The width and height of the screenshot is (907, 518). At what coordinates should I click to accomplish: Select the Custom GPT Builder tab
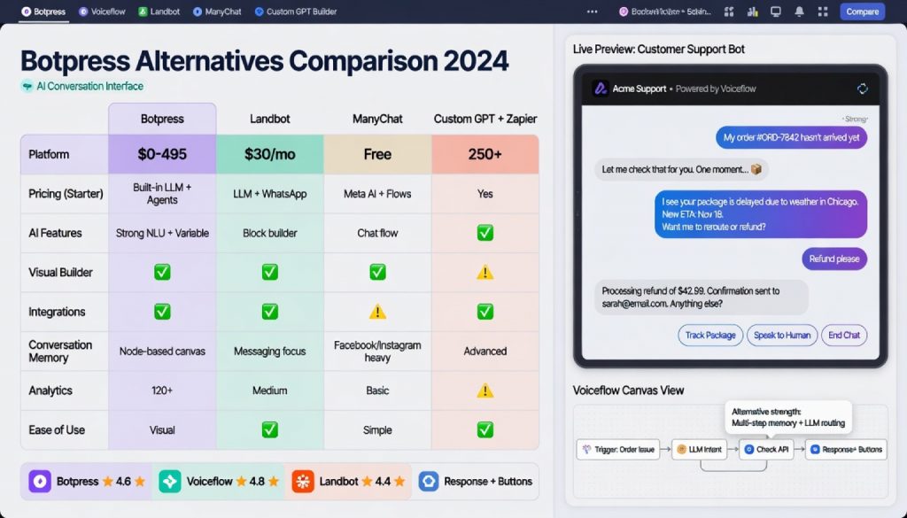[x=296, y=12]
